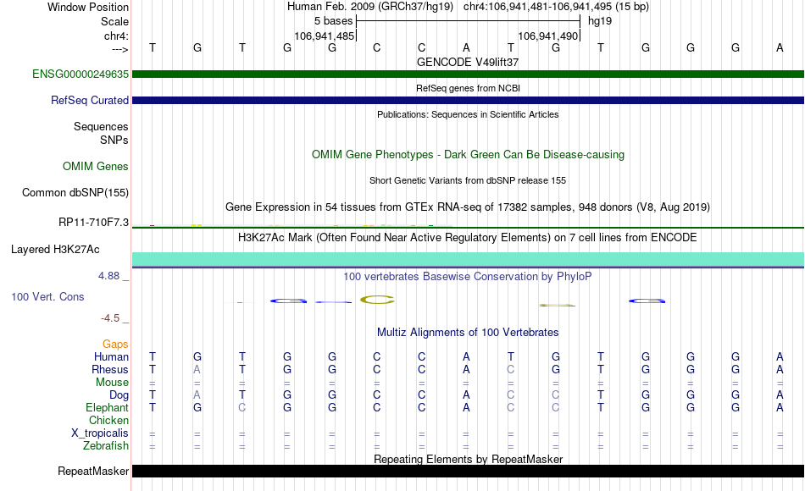Click the '5 bases' scale text

pos(334,21)
